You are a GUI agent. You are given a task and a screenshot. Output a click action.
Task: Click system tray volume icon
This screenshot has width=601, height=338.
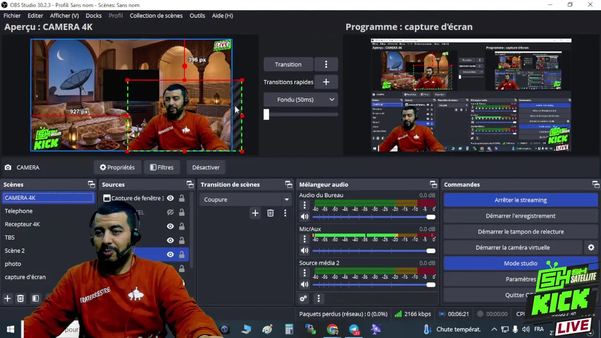coord(525,330)
